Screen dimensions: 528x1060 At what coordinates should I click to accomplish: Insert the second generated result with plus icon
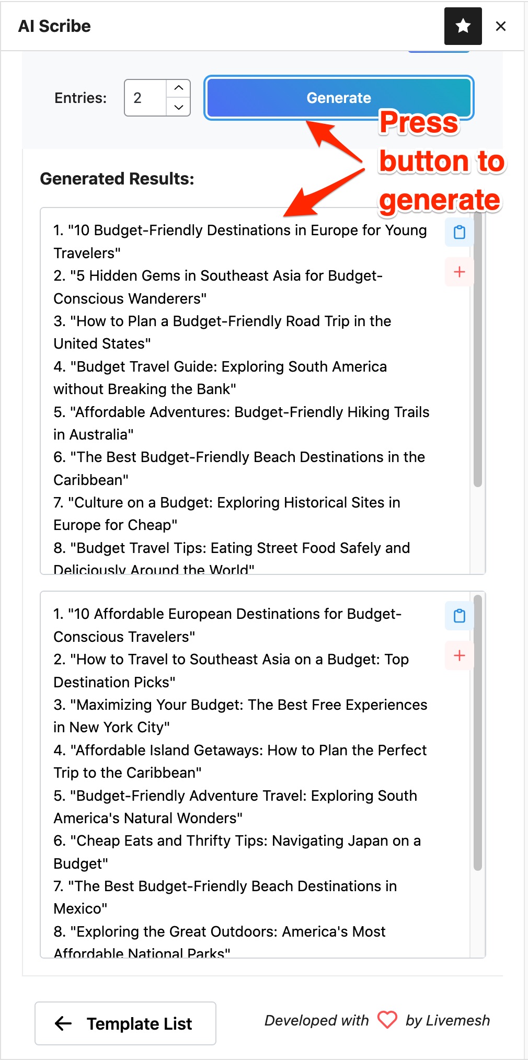pyautogui.click(x=459, y=655)
